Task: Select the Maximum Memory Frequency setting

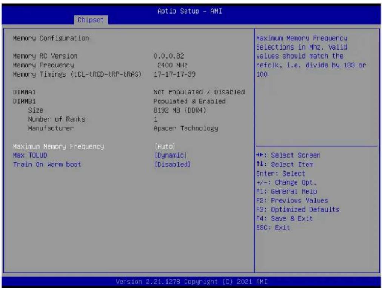Action: [x=59, y=146]
